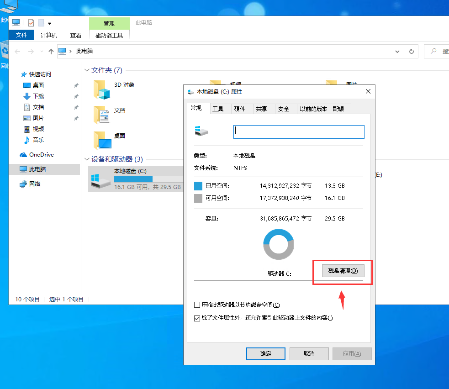Open the 3D 对象 folder icon
Image resolution: width=449 pixels, height=389 pixels.
coord(102,89)
